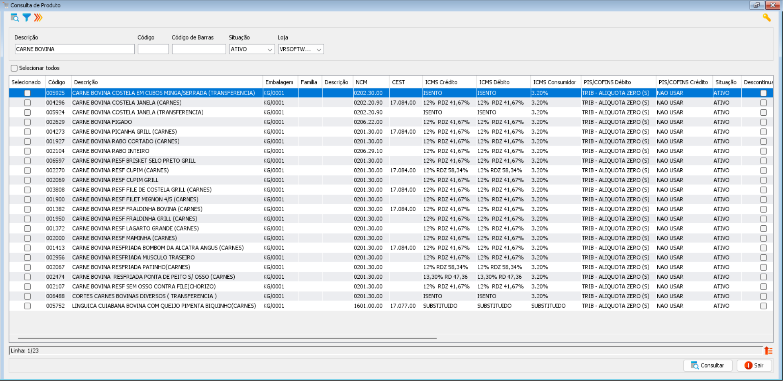Screen dimensions: 783x381
Task: Select checkbox for LINGUICA CUIABANA BOVINA row
Action: coord(27,306)
